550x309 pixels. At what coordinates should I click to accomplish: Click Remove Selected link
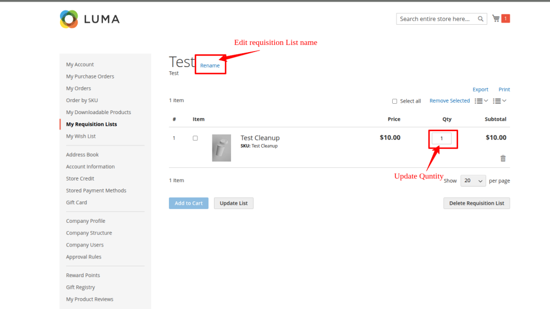click(x=449, y=101)
